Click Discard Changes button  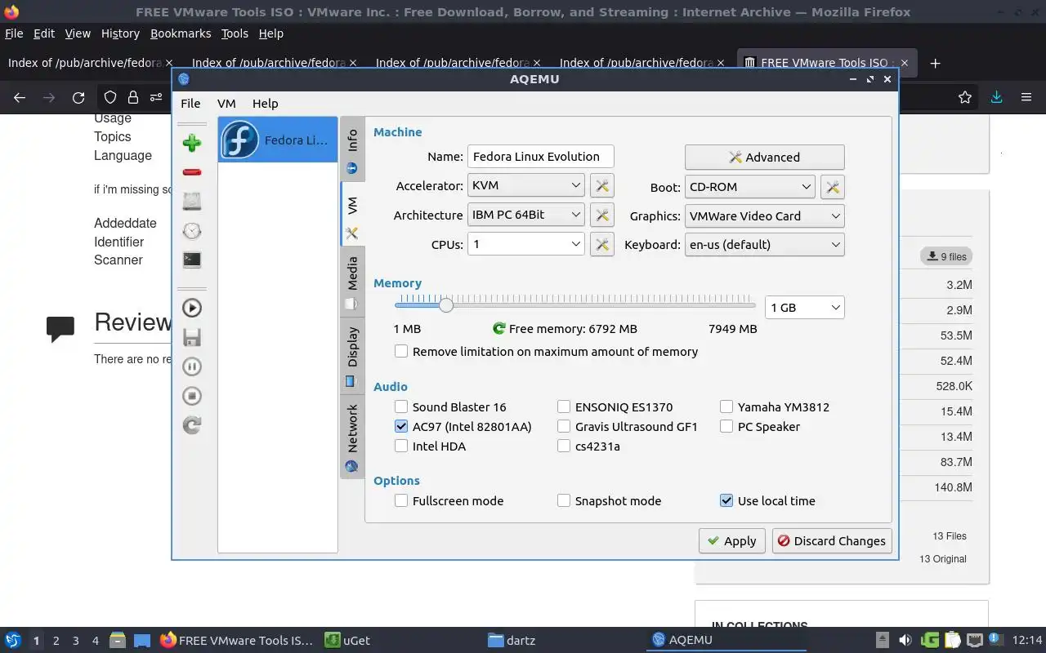(x=832, y=540)
